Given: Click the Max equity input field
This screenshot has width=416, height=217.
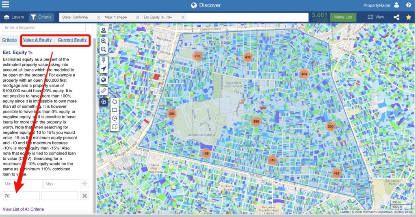Looking at the screenshot, I should coord(62,184).
